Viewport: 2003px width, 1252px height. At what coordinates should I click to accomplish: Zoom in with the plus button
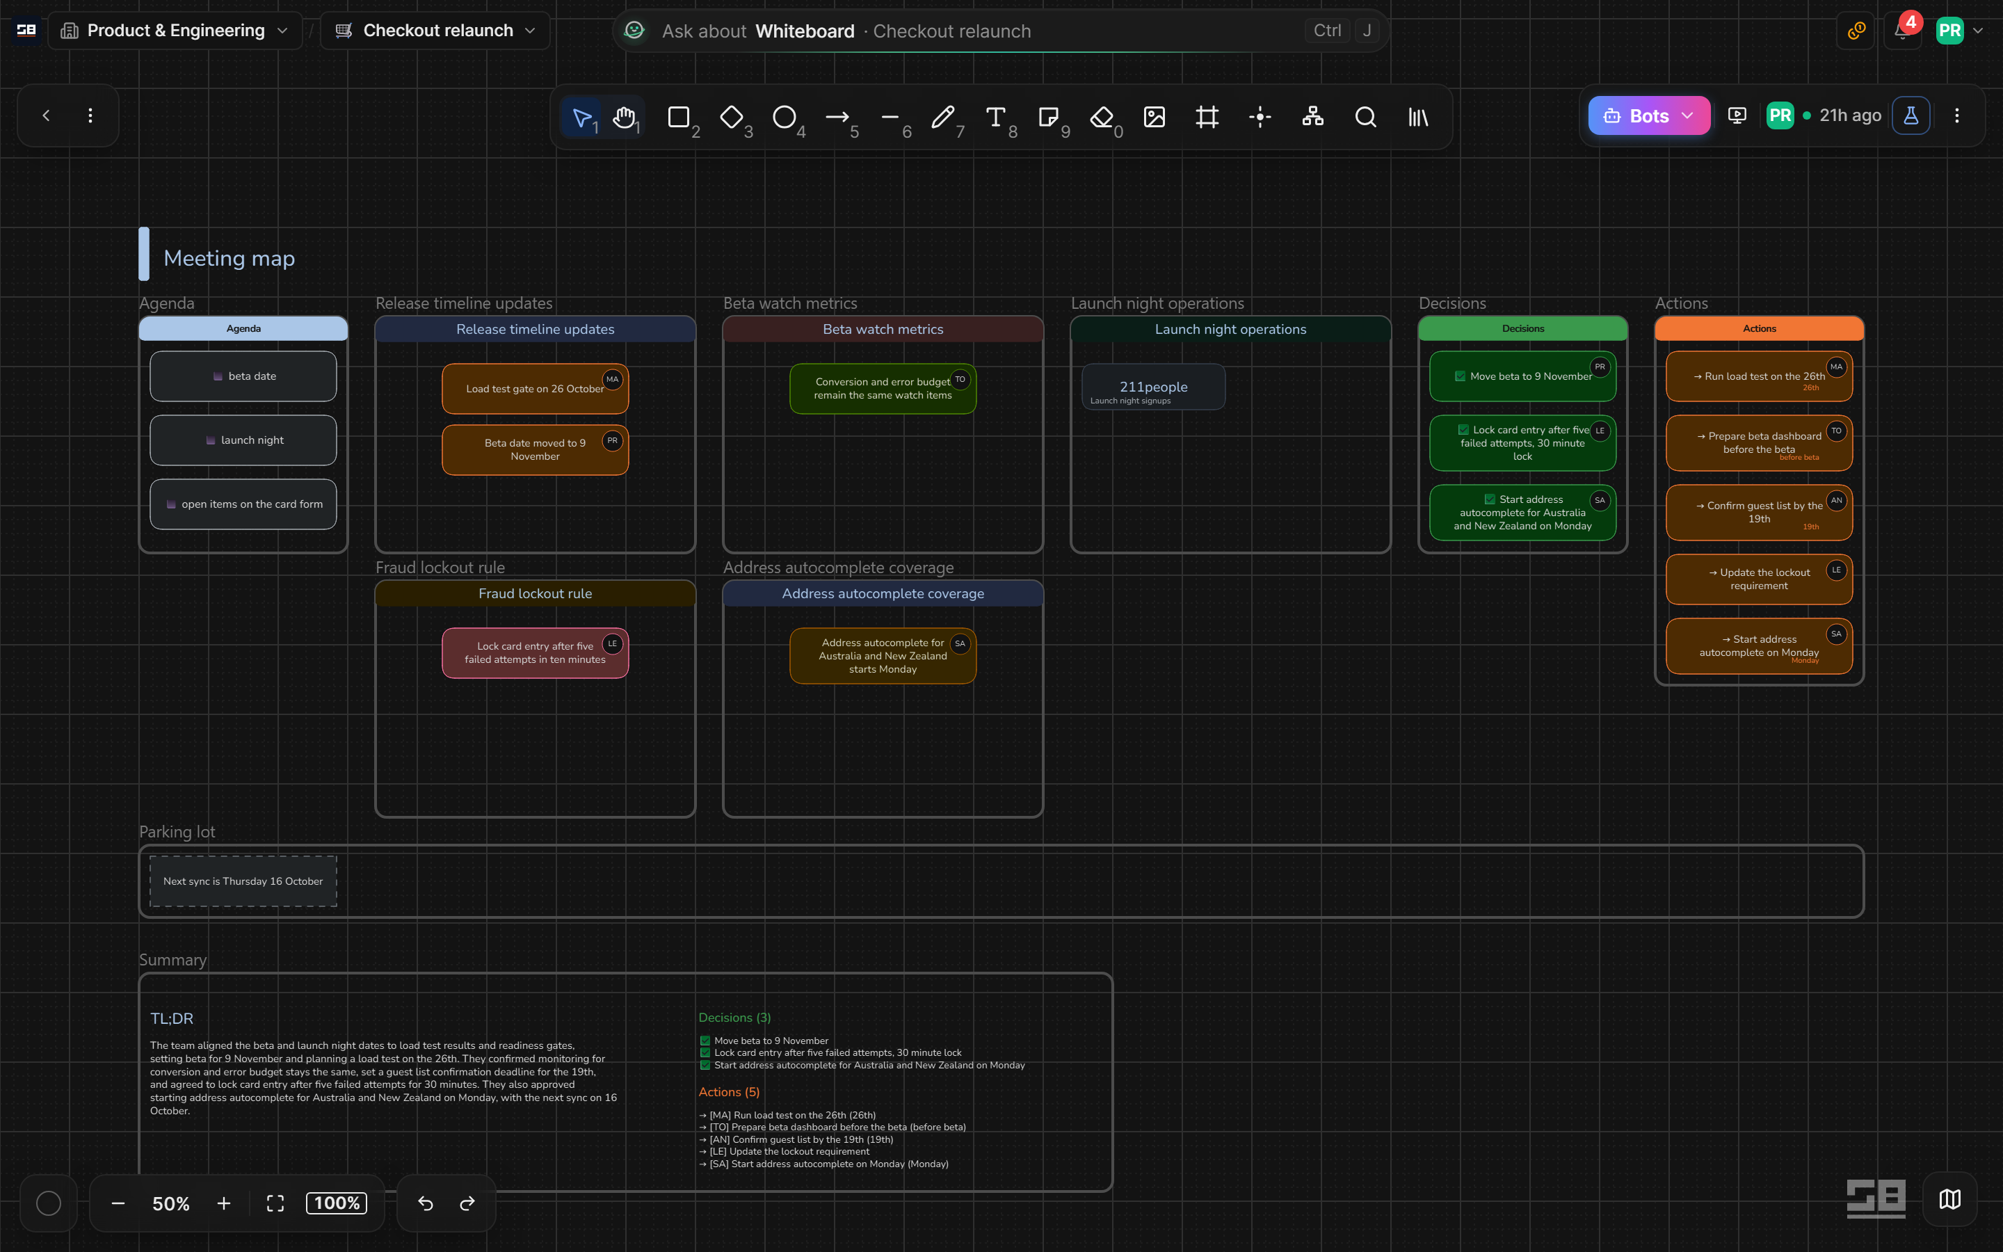click(223, 1203)
